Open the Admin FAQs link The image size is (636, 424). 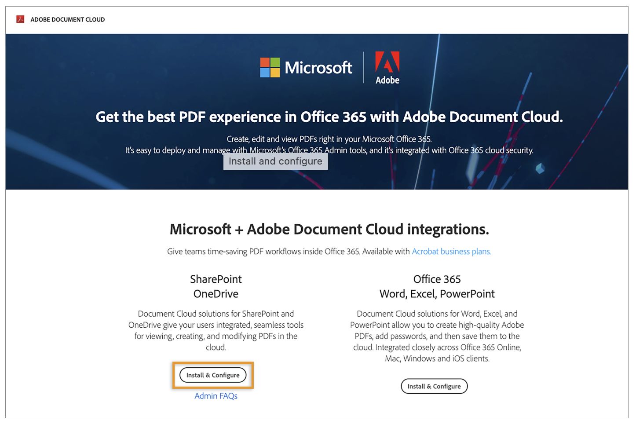tap(216, 396)
